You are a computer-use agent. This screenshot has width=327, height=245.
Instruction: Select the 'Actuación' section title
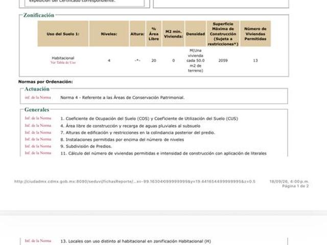click(x=37, y=89)
